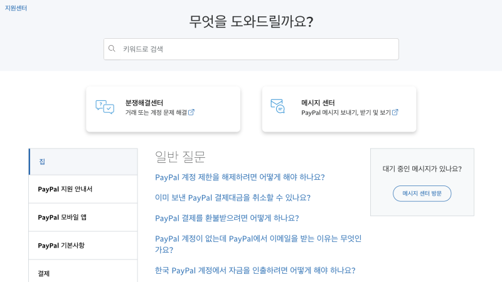This screenshot has width=502, height=282.
Task: Open the 메시지 센터 card title
Action: pyautogui.click(x=318, y=103)
